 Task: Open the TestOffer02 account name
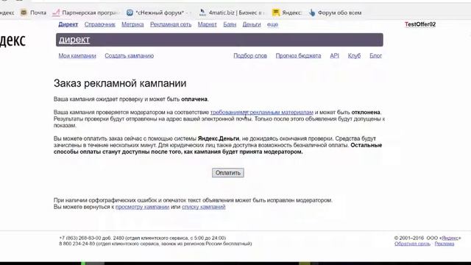420,24
